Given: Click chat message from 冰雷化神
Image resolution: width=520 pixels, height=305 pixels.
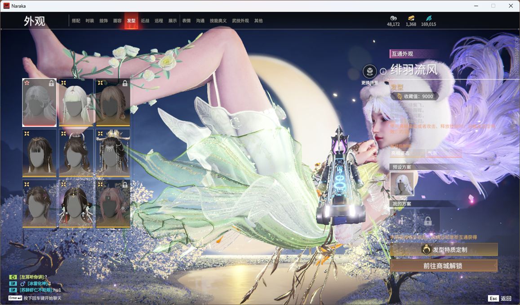Looking at the screenshot, I should click(39, 283).
